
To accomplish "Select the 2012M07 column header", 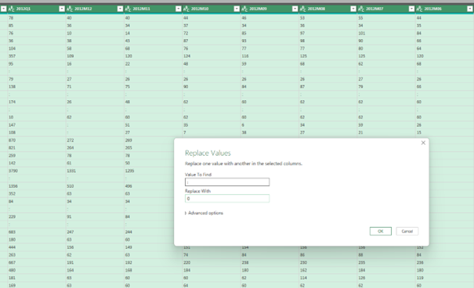I will [386, 9].
